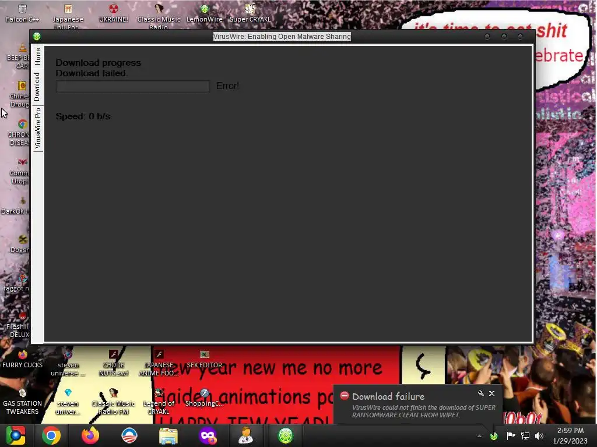
Task: Click the 'Speed: 0 b/s' text
Action: (x=83, y=116)
